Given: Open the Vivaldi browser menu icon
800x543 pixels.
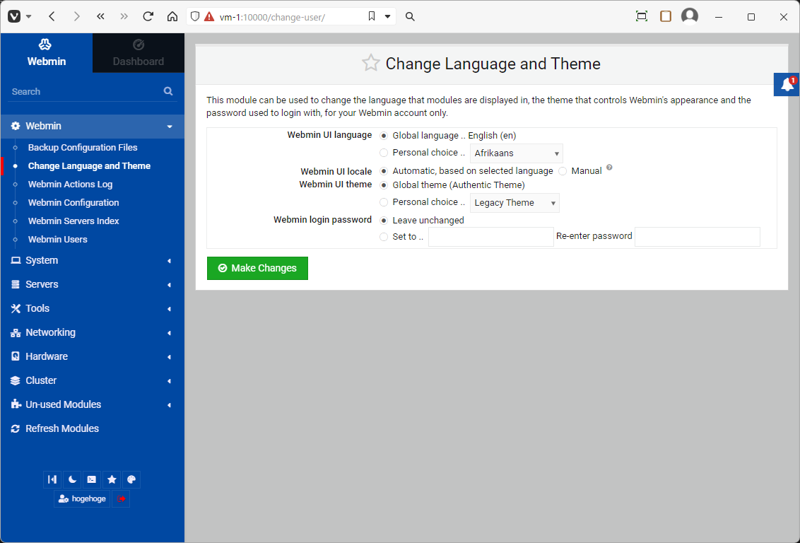Looking at the screenshot, I should 14,16.
